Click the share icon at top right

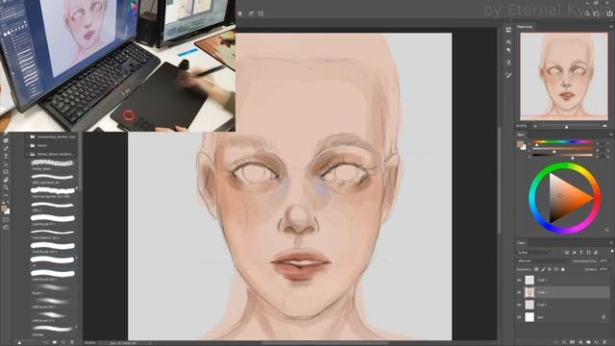point(610,13)
